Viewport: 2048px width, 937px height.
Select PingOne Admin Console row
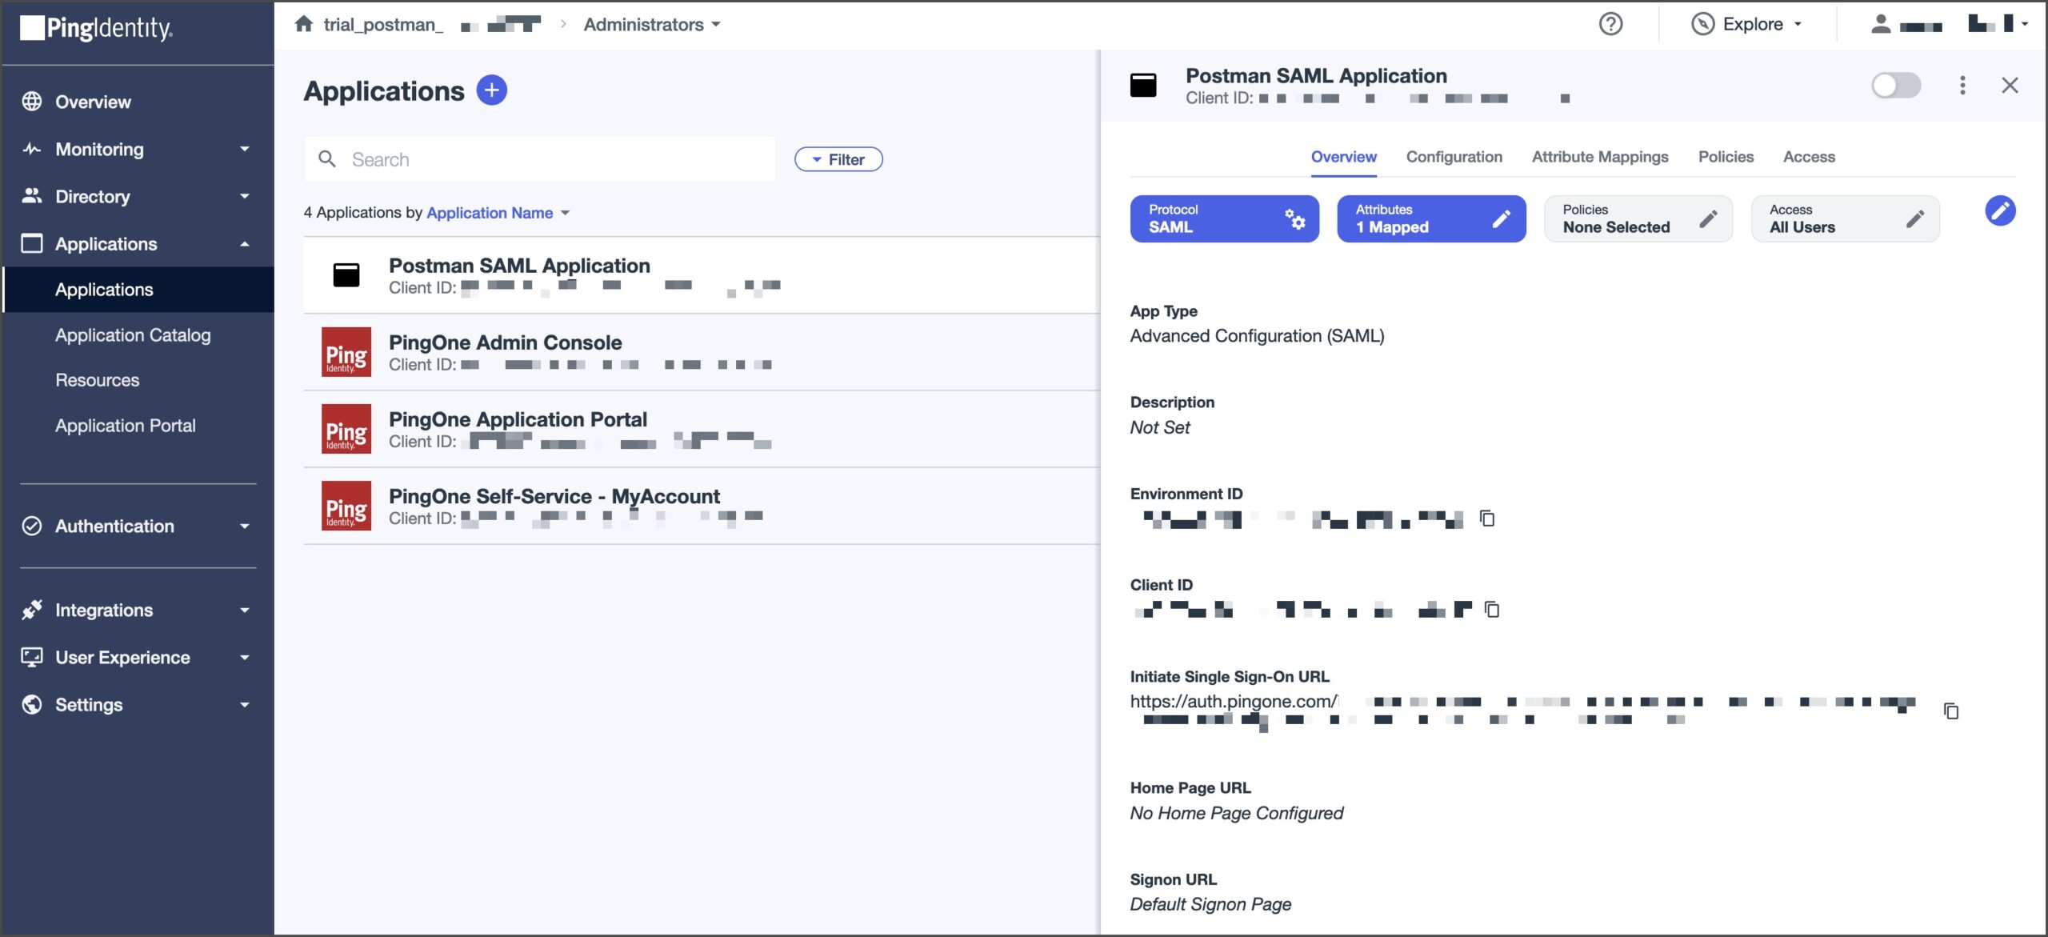pos(702,352)
